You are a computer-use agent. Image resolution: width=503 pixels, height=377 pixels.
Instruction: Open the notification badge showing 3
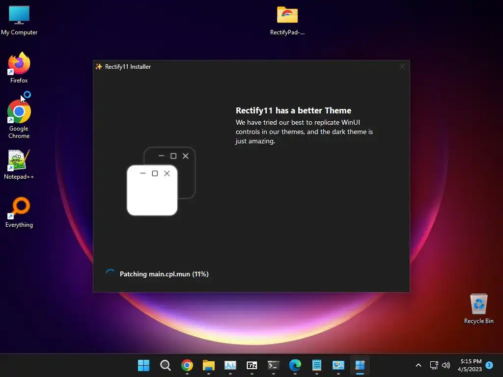(489, 365)
